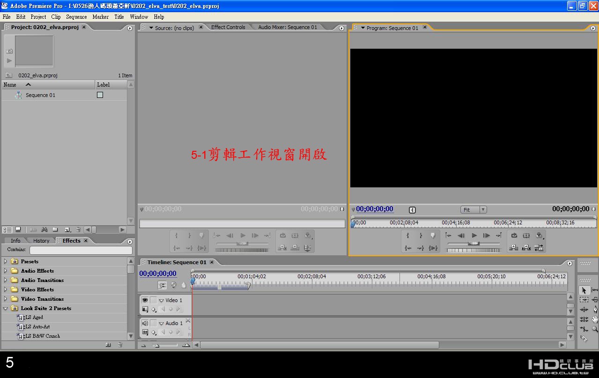The image size is (599, 378).
Task: Toggle Video 1 track output eye
Action: pyautogui.click(x=145, y=300)
